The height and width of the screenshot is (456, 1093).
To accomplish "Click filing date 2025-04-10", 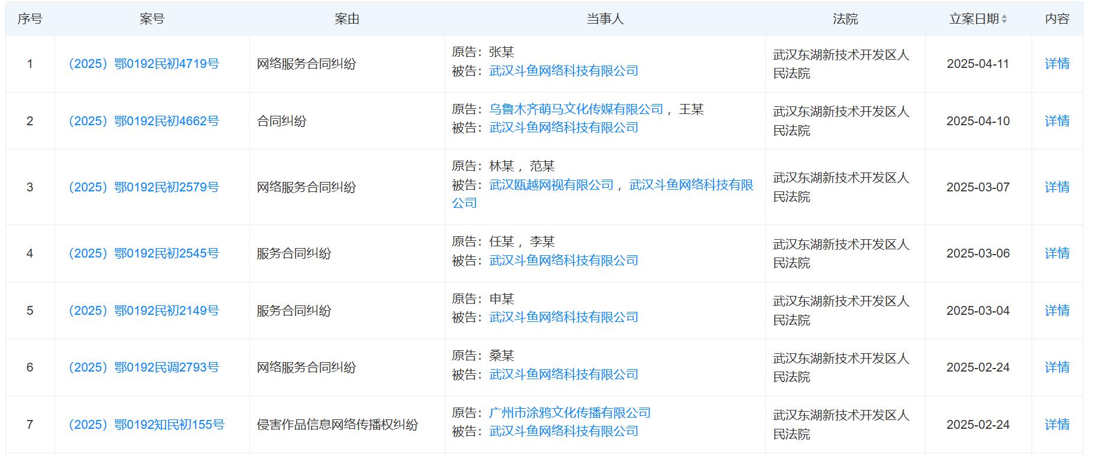I will [x=978, y=121].
